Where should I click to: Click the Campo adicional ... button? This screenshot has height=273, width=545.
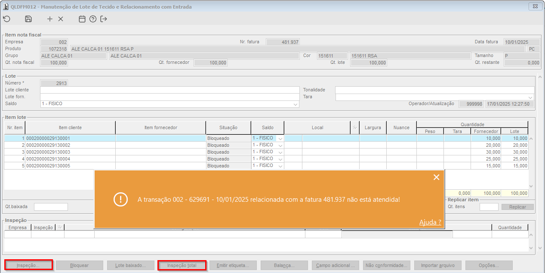click(336, 265)
